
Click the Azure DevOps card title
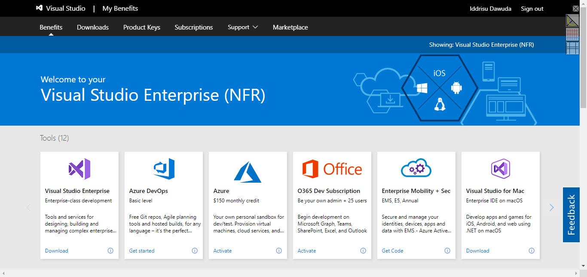tap(149, 191)
